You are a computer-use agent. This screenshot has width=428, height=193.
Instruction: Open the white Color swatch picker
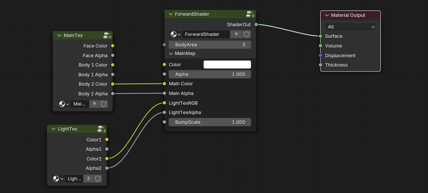tap(227, 65)
